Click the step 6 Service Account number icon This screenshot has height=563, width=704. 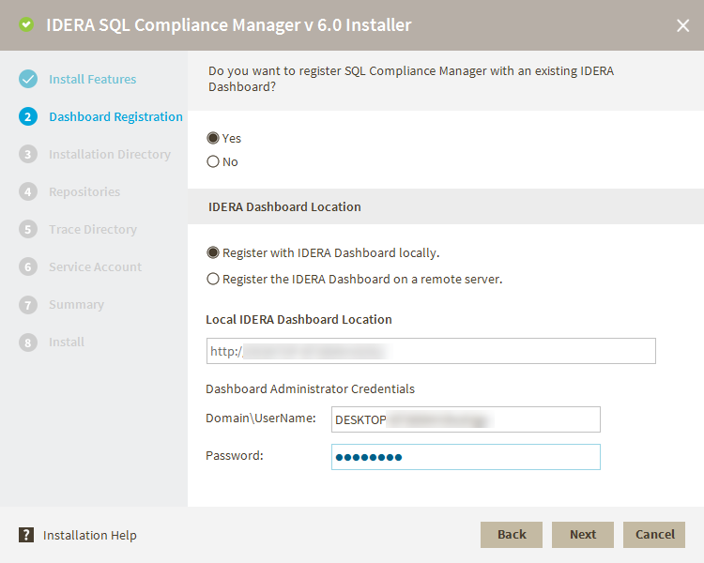pos(28,266)
